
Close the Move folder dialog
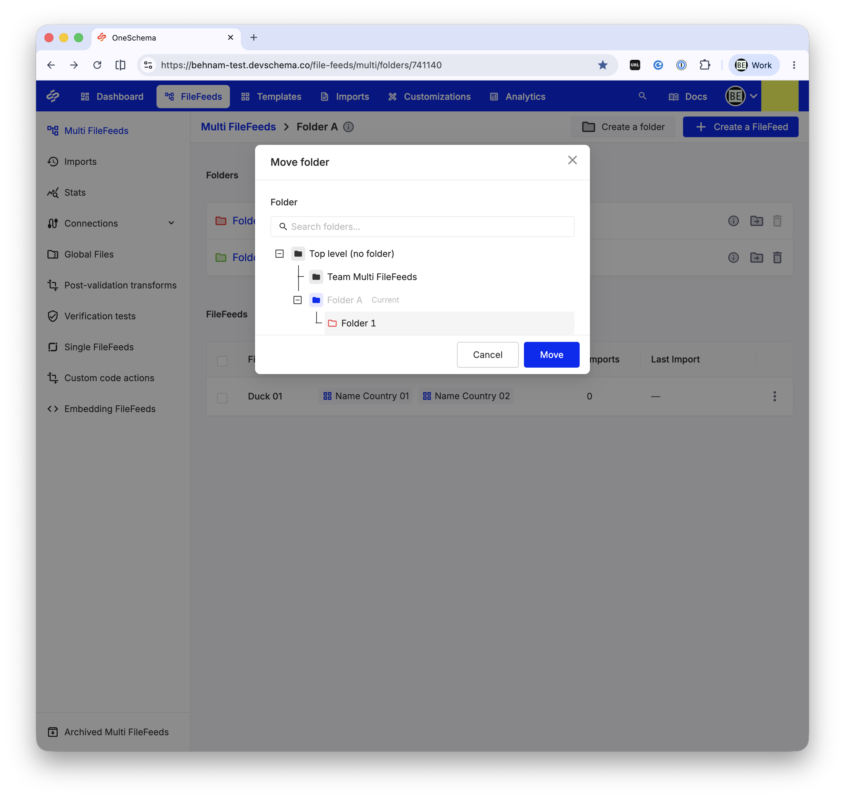[572, 160]
